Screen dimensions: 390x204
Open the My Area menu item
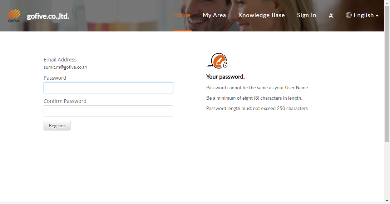point(214,15)
